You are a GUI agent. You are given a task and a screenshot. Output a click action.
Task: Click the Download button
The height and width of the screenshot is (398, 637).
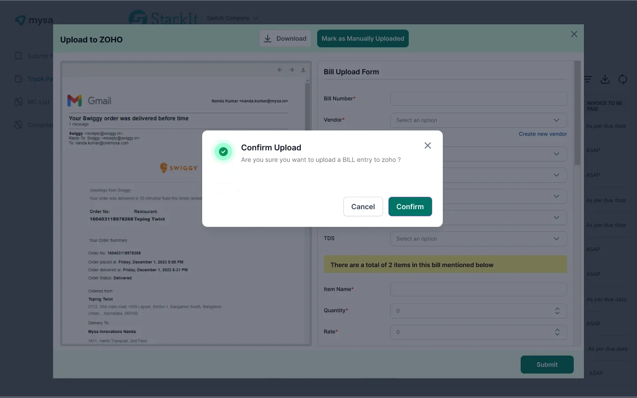[x=285, y=38]
